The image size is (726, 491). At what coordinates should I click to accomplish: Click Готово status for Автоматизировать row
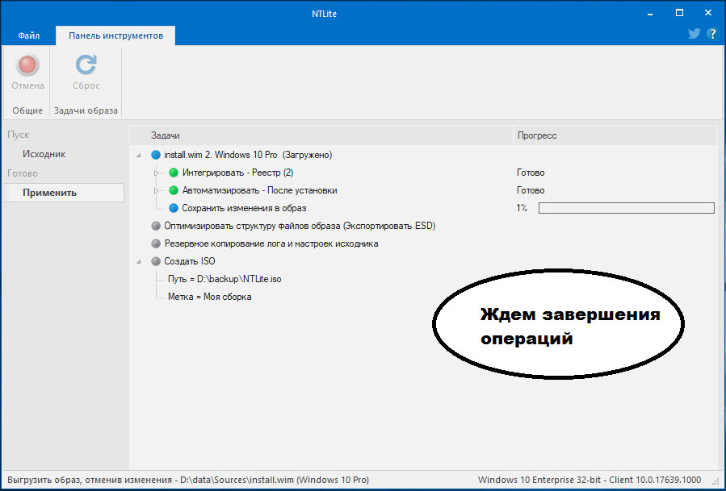tap(531, 190)
